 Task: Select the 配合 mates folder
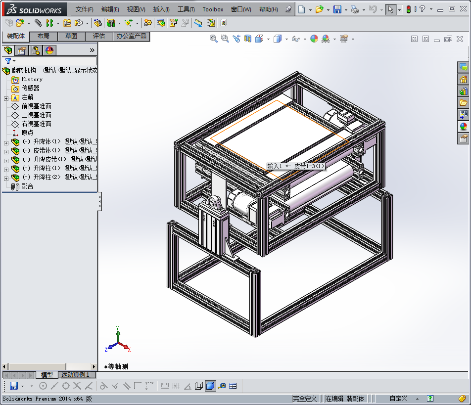pyautogui.click(x=27, y=186)
